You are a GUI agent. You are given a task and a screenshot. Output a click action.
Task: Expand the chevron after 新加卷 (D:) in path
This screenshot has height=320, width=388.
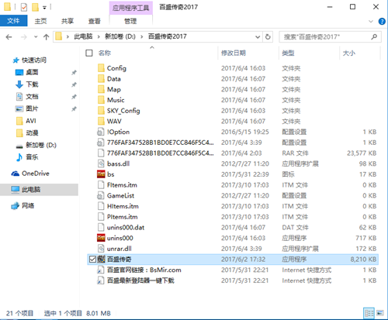[141, 37]
